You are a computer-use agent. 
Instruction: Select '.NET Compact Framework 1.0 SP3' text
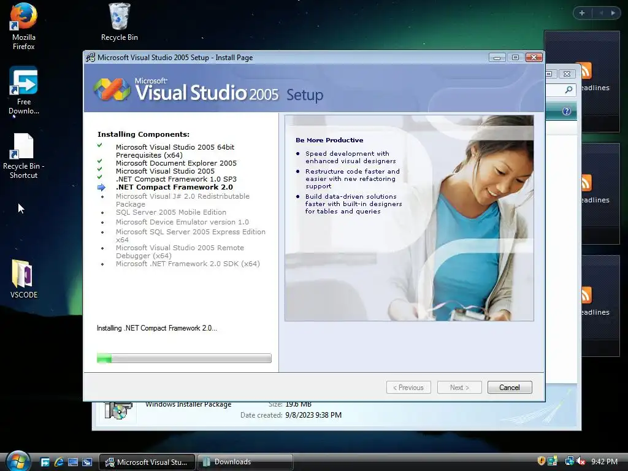click(x=176, y=179)
